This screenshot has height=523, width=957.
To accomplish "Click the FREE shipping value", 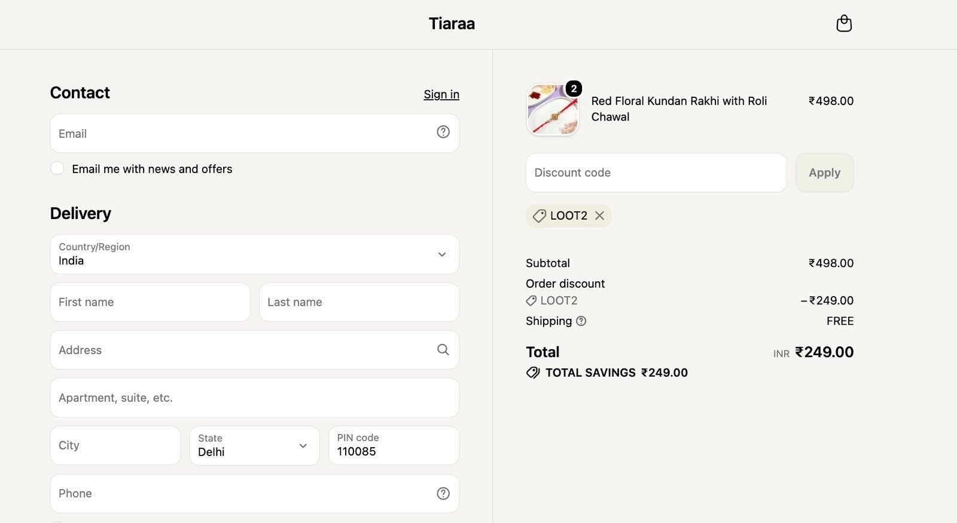I will pyautogui.click(x=840, y=321).
